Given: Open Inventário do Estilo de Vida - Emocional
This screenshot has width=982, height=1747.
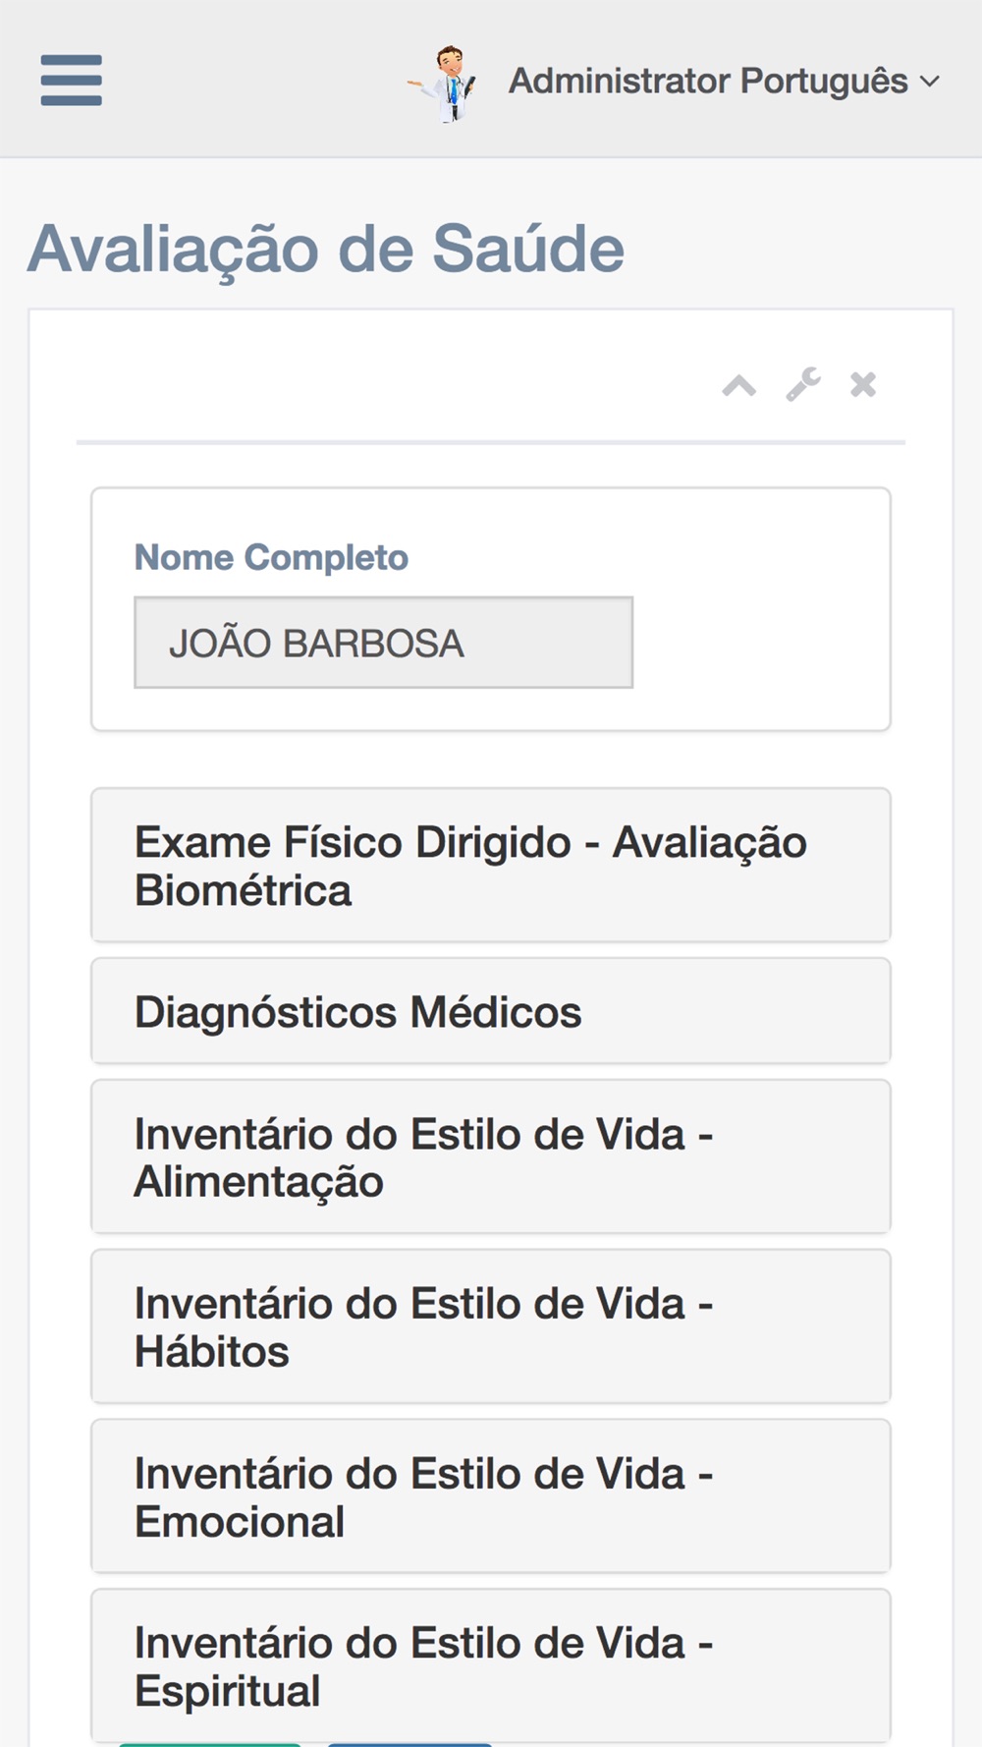Looking at the screenshot, I should 491,1496.
